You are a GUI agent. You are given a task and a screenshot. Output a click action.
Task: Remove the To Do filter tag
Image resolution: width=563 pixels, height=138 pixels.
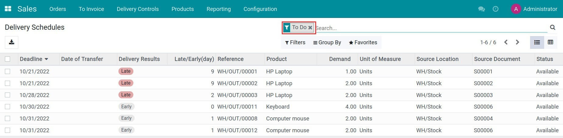310,28
